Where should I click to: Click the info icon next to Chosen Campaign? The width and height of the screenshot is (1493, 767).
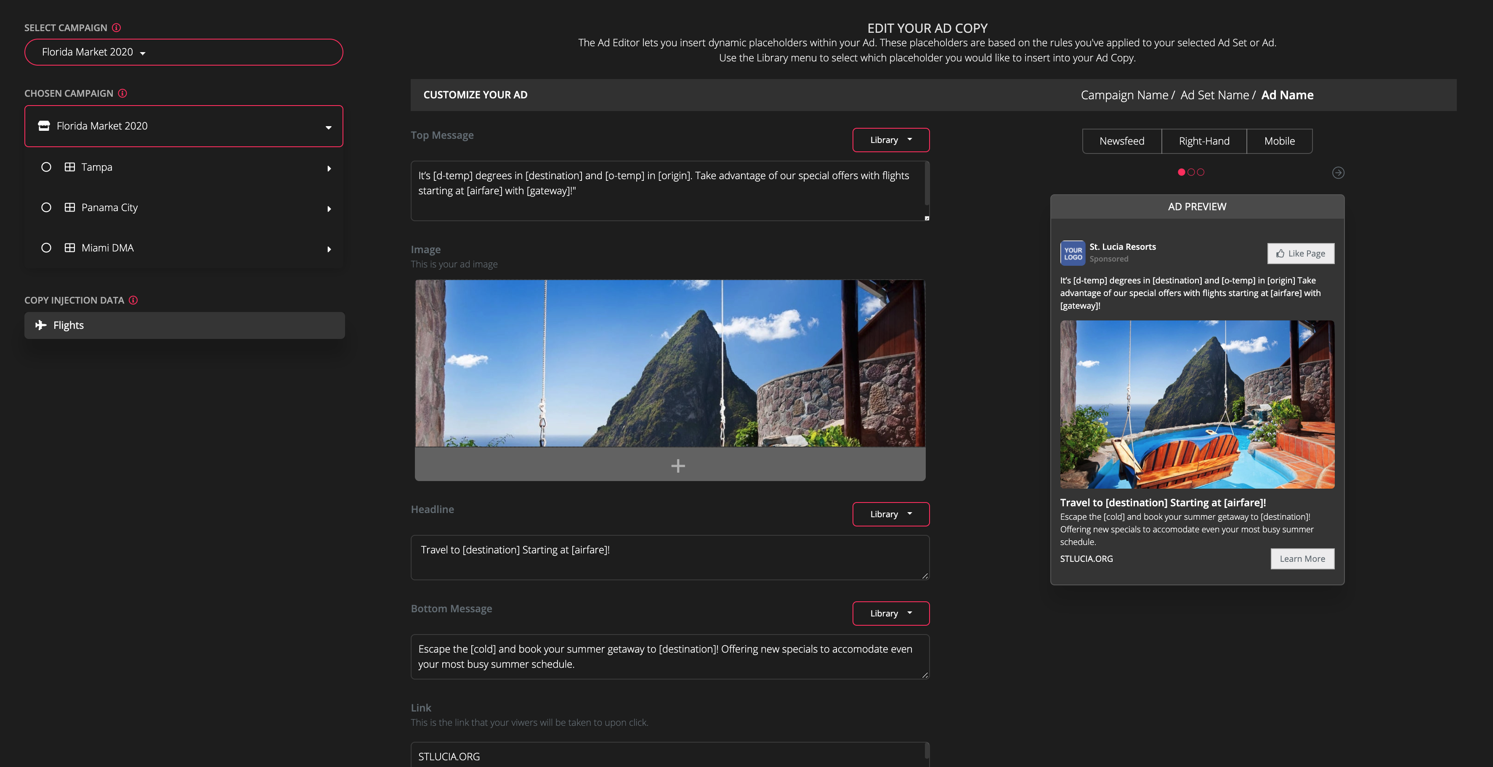point(122,93)
